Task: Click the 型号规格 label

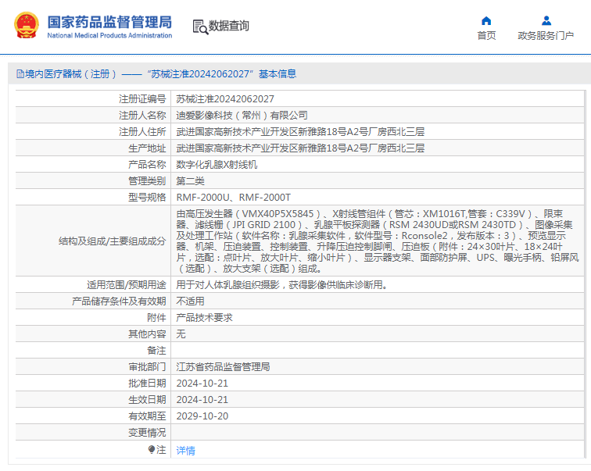Action: (x=147, y=198)
